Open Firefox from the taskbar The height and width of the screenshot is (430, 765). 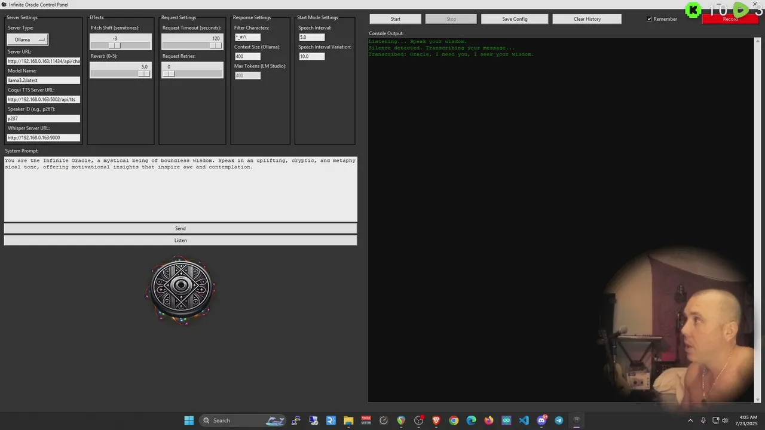[x=489, y=420]
